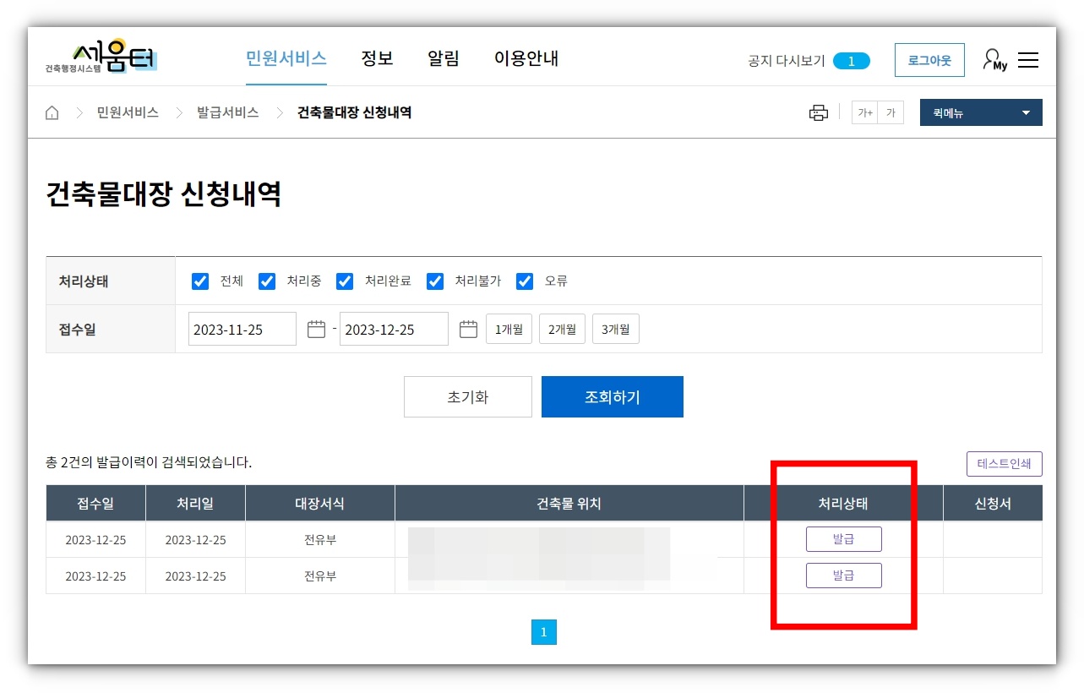Viewport: 1084px width, 693px height.
Task: Open the home page via the house icon
Action: click(x=52, y=112)
